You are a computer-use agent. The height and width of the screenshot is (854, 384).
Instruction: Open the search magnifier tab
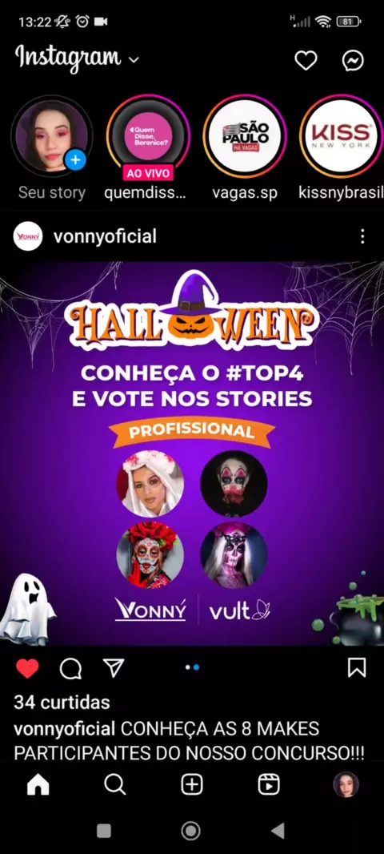[x=114, y=785]
